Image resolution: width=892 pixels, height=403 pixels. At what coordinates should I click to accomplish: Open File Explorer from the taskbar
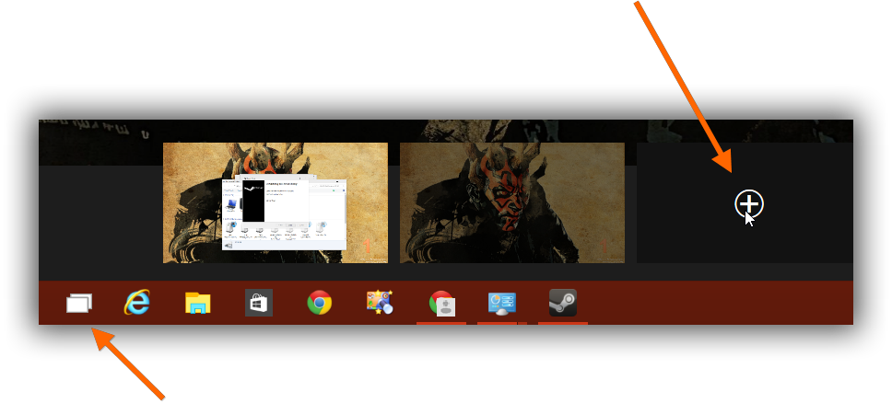[x=198, y=303]
